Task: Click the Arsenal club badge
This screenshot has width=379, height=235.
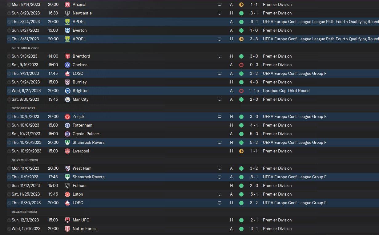Action: 67,5
